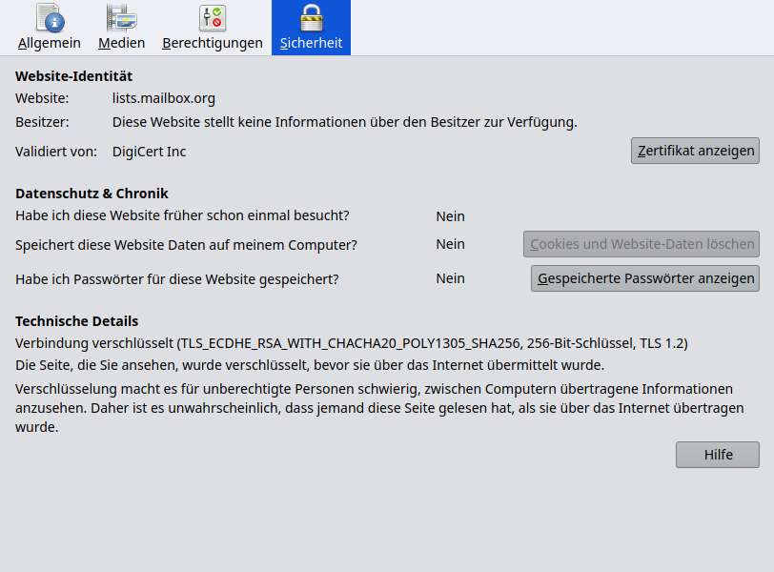Open Gespeicherte Passwörter anzeigen
The image size is (774, 572).
point(645,278)
